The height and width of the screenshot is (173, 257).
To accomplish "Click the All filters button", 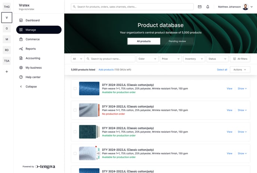I will click(x=240, y=59).
